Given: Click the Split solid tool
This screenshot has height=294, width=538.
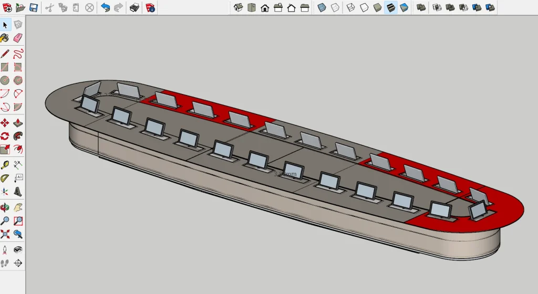Looking at the screenshot, I should point(490,7).
